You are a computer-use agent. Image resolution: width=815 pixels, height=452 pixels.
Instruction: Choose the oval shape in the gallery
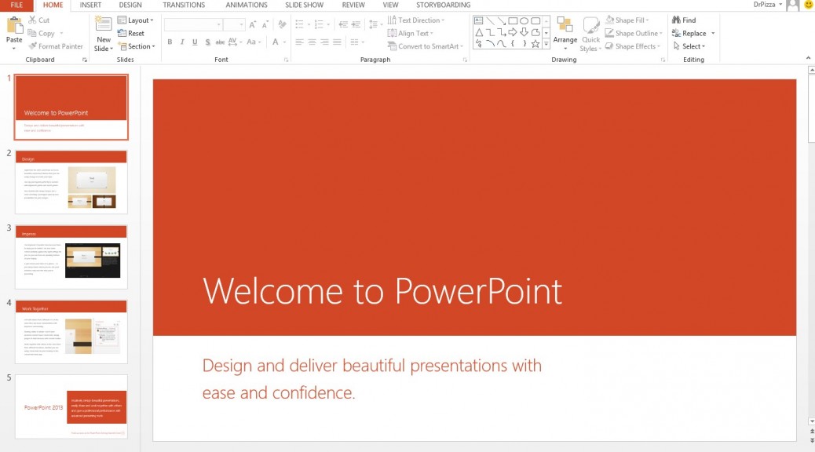click(x=524, y=20)
